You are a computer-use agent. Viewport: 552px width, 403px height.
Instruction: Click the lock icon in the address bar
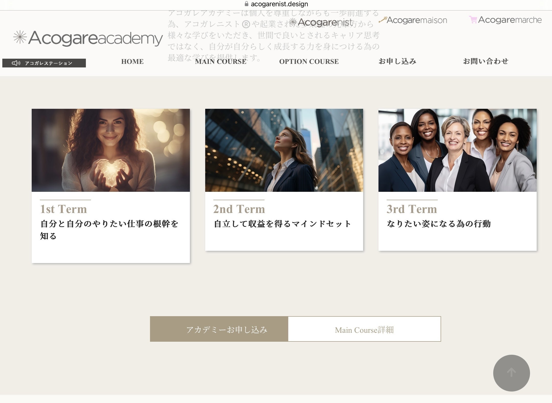coord(246,4)
